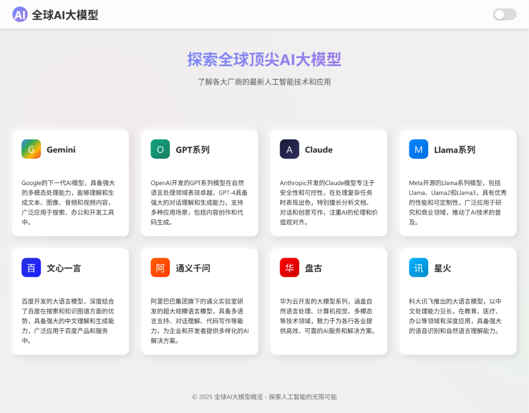Select the 星火 '讯' icon
This screenshot has height=413, width=529.
click(418, 267)
